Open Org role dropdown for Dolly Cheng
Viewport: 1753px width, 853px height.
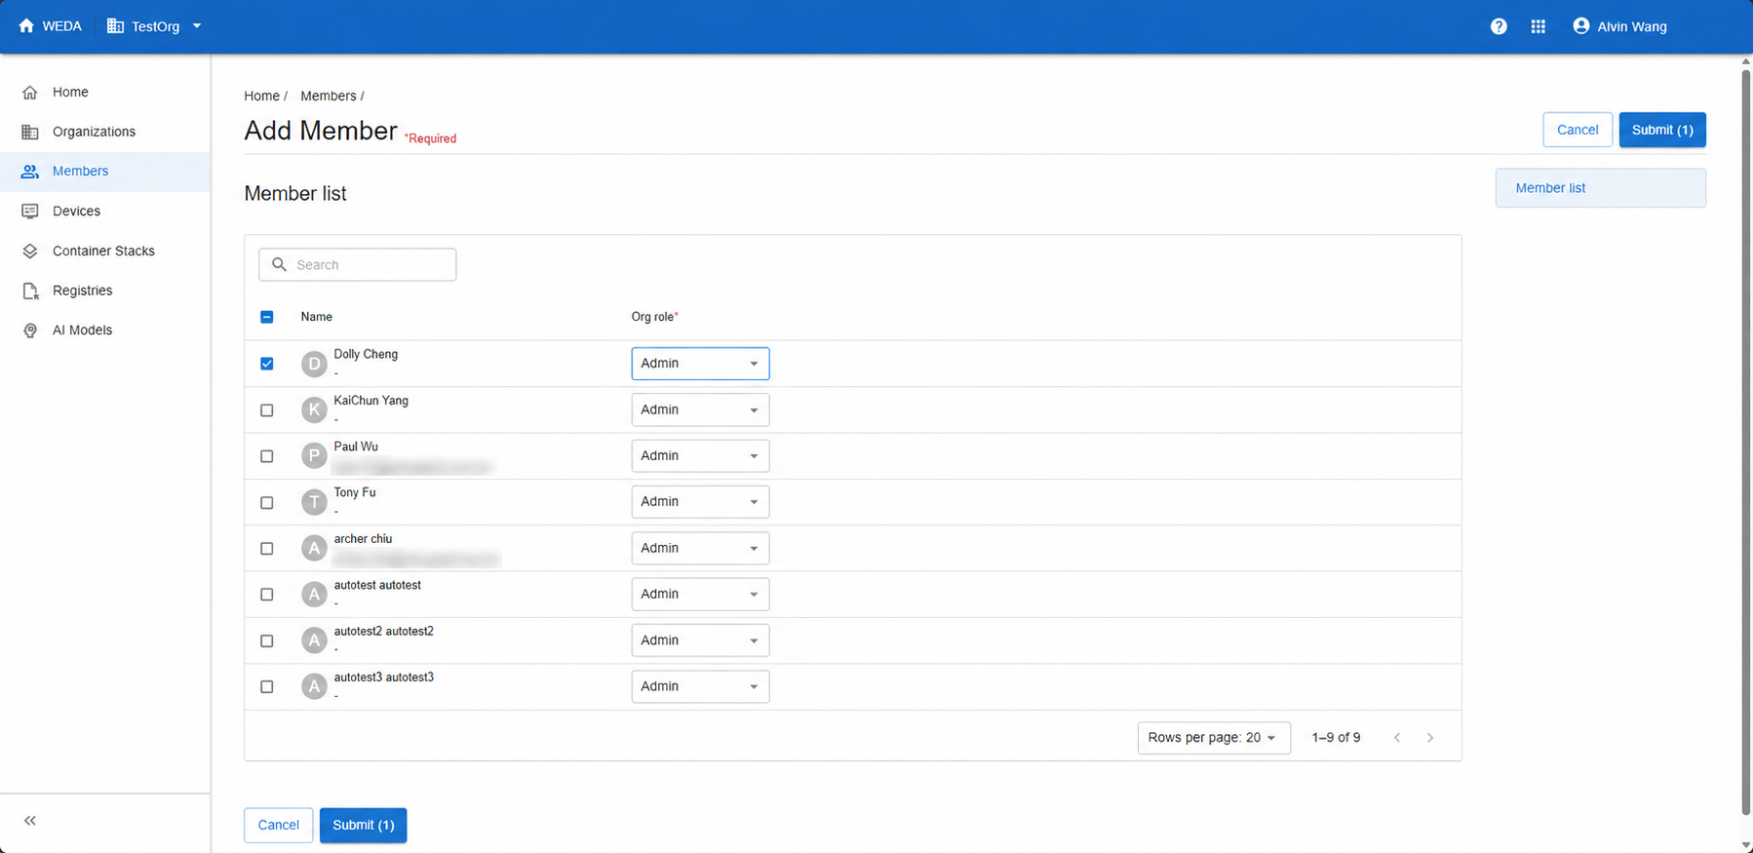tap(700, 364)
